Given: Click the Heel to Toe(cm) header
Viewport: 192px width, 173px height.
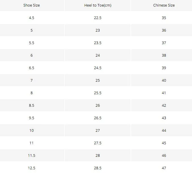Looking at the screenshot, I should (98, 5).
